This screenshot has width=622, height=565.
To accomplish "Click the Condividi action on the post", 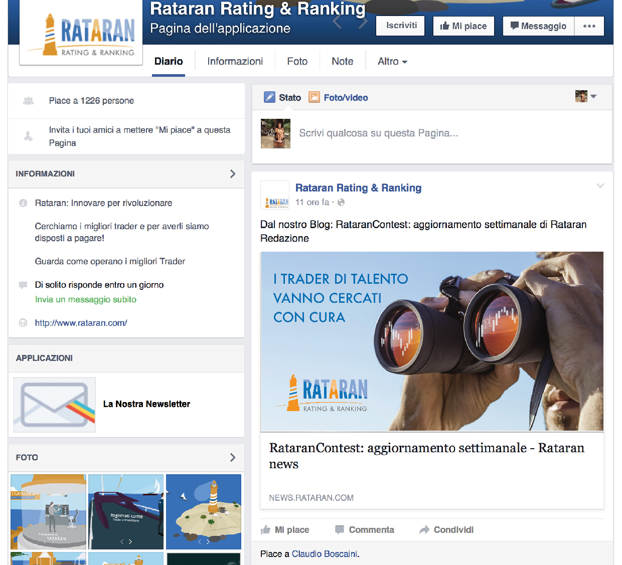I will [446, 530].
